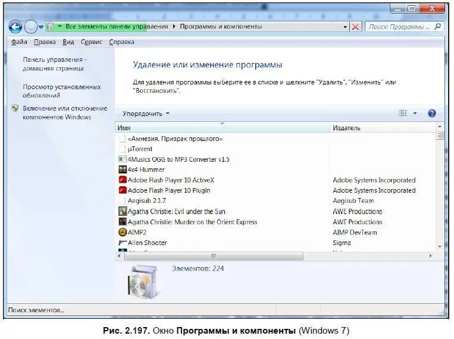Screen dimensions: 454x339
Task: Click Flash Player 10 ActiveX red icon
Action: click(x=123, y=180)
